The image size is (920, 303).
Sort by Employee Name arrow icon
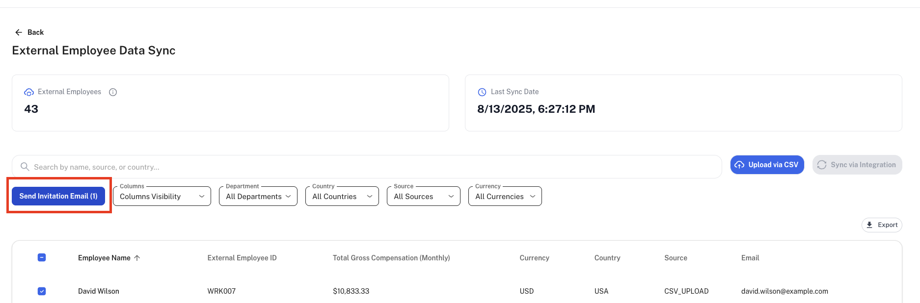137,258
